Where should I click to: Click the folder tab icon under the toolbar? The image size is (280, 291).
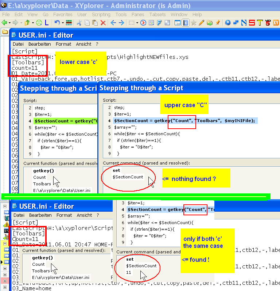[x=5, y=32]
